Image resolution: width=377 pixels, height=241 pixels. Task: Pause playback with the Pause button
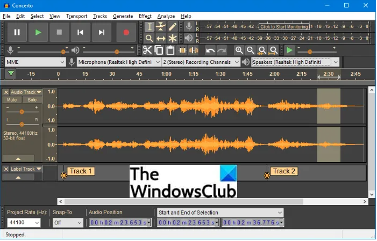click(17, 32)
